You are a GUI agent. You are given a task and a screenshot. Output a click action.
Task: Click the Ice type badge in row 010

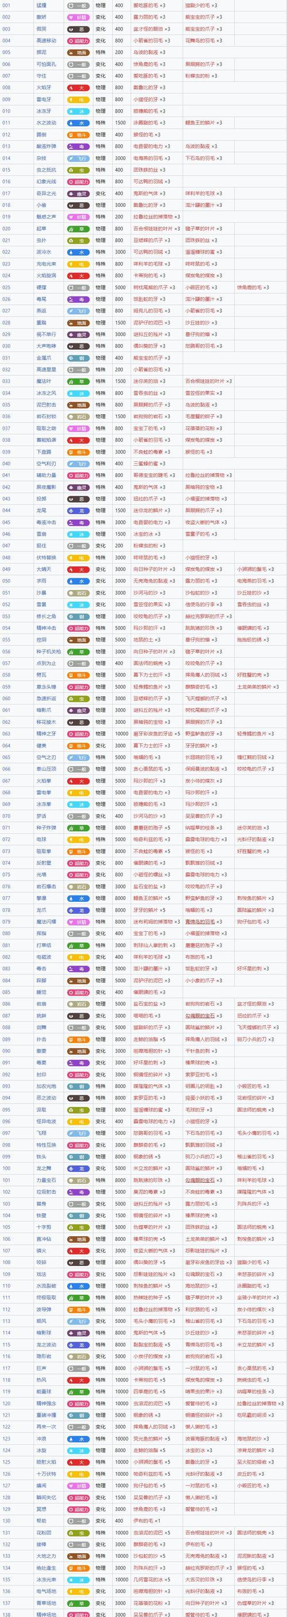coord(77,111)
